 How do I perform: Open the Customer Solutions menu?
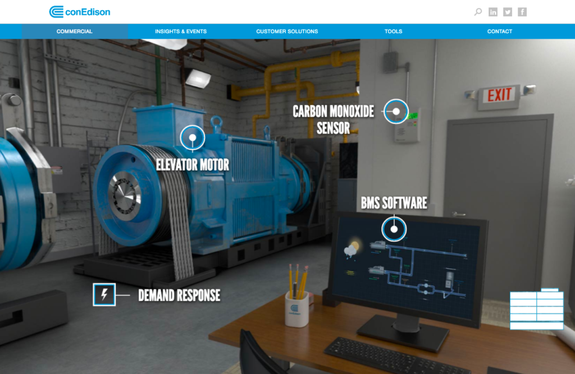287,31
